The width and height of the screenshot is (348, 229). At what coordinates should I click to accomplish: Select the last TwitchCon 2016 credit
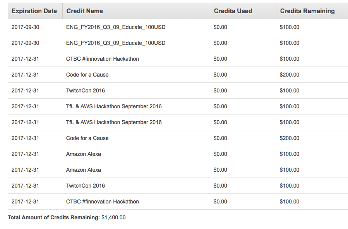click(86, 186)
